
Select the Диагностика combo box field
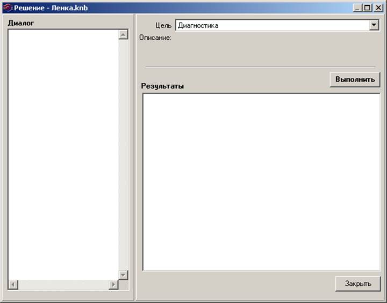[x=271, y=25]
